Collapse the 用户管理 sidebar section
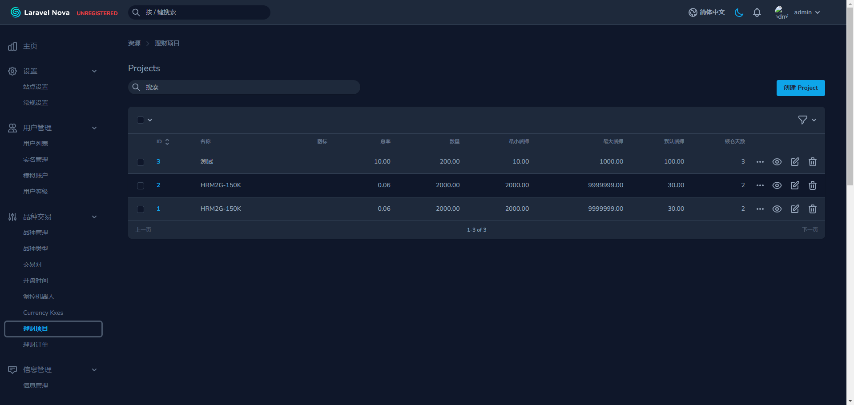 click(94, 128)
